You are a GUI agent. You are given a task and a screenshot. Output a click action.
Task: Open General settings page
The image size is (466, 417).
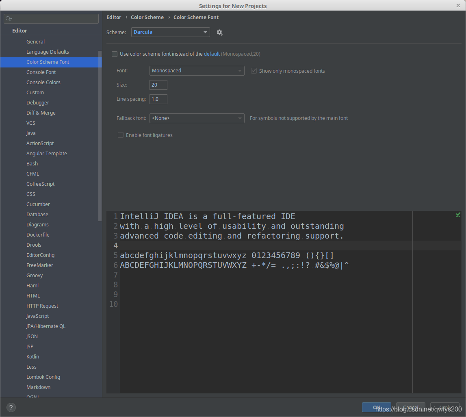(35, 41)
